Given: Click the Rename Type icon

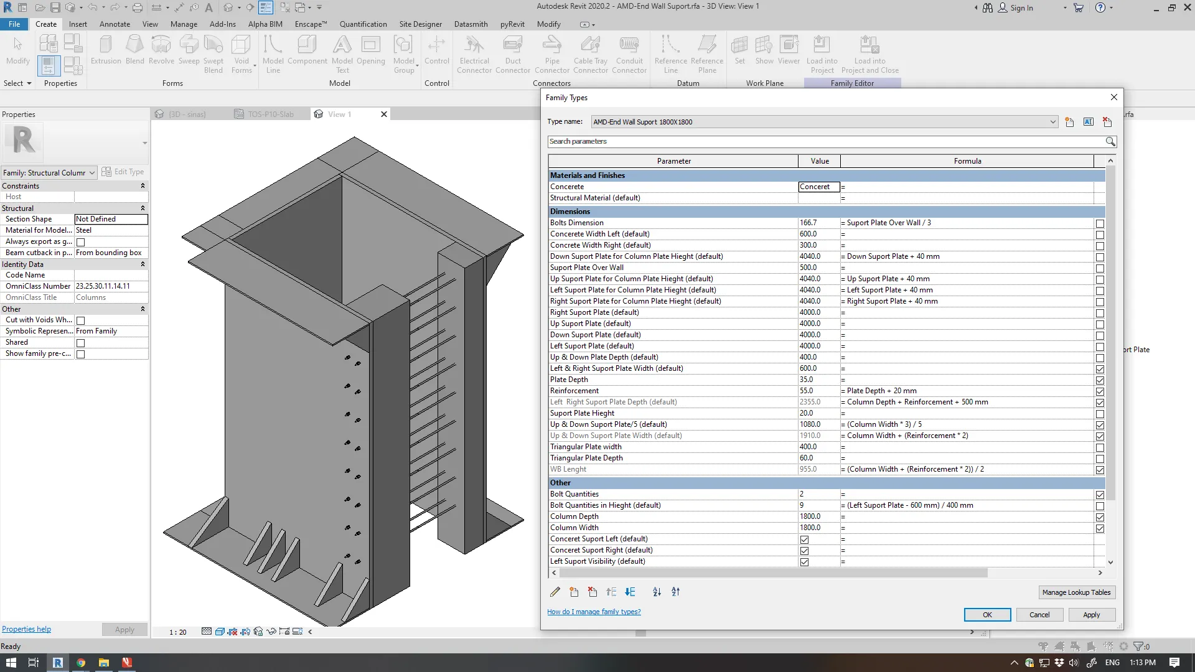Looking at the screenshot, I should [x=1088, y=122].
